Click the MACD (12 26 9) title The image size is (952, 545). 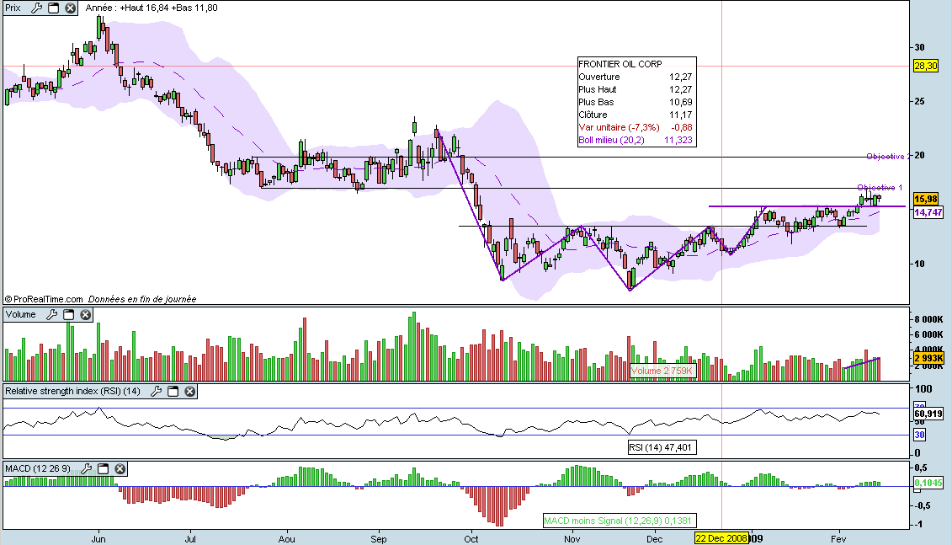[38, 468]
